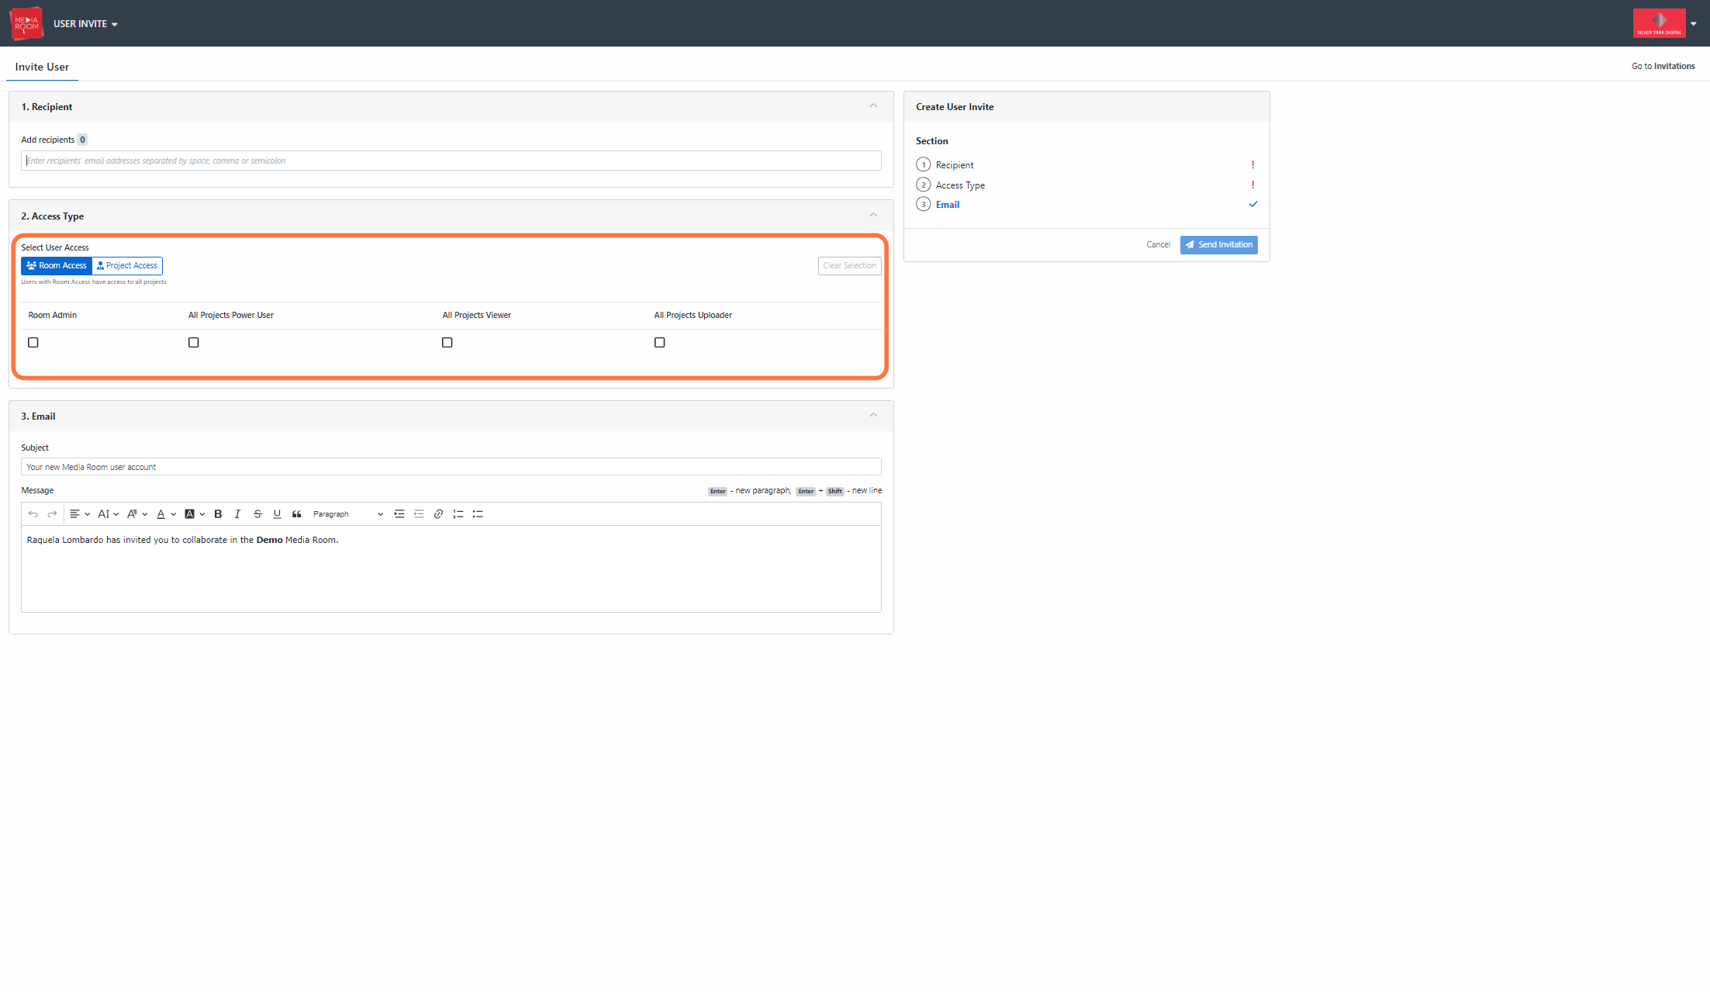
Task: Start a numbered list
Action: click(x=458, y=514)
